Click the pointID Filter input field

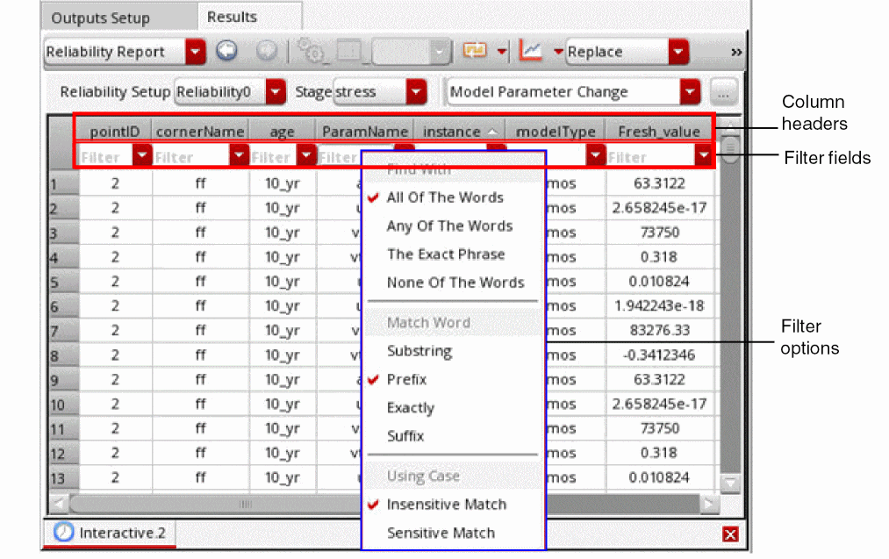tap(104, 157)
